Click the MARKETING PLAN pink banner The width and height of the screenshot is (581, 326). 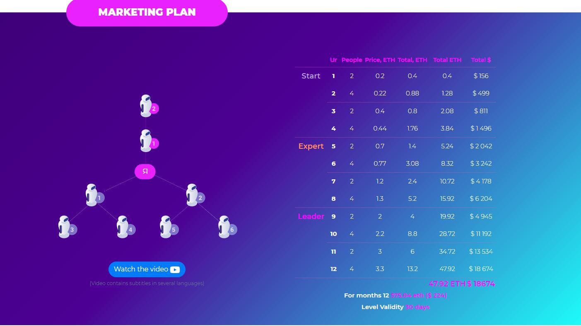[147, 12]
